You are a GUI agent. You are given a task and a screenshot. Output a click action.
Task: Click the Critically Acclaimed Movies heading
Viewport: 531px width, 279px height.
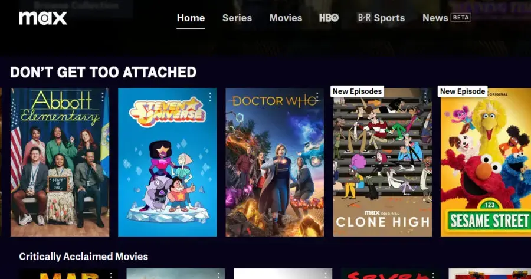pos(84,257)
